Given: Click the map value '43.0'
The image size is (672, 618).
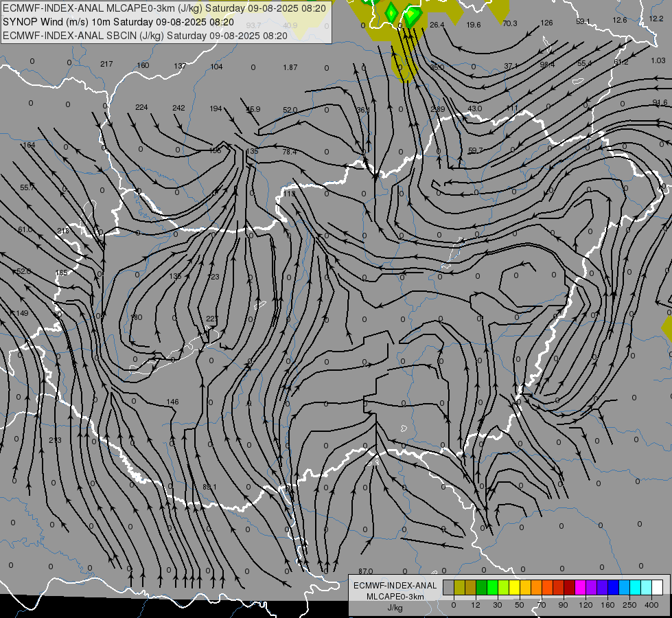Looking at the screenshot, I should pos(475,108).
